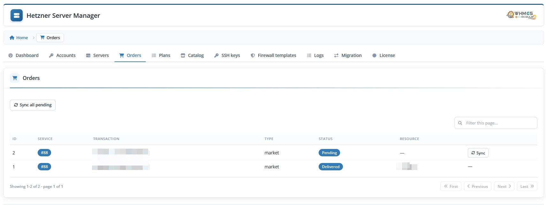Viewport: 546px width, 205px height.
Task: Click the SERVICE column header
Action: pyautogui.click(x=45, y=139)
